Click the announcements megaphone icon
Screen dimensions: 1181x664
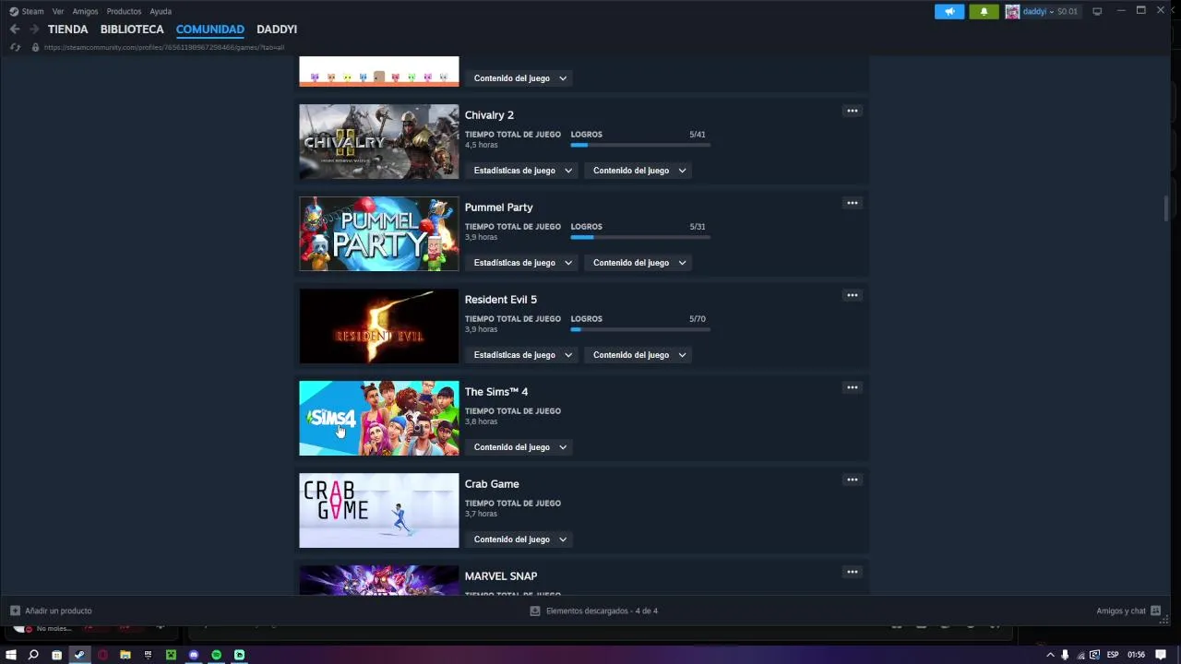949,12
